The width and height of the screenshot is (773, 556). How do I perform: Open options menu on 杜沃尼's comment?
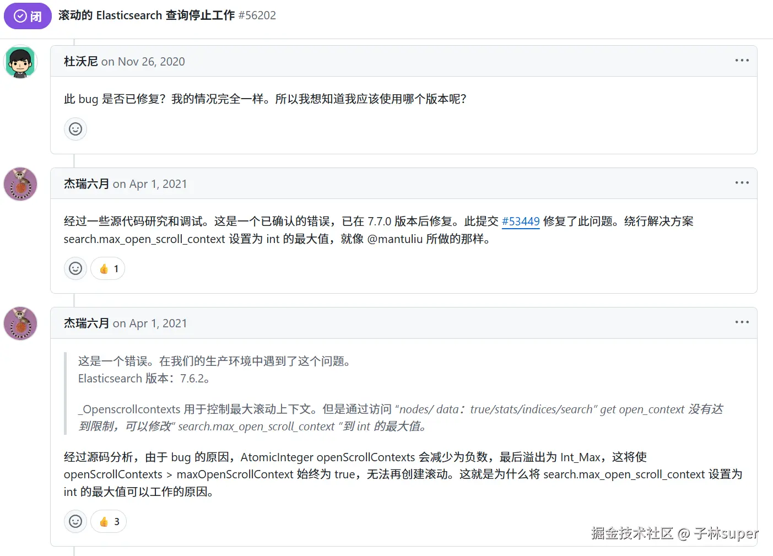coord(742,60)
